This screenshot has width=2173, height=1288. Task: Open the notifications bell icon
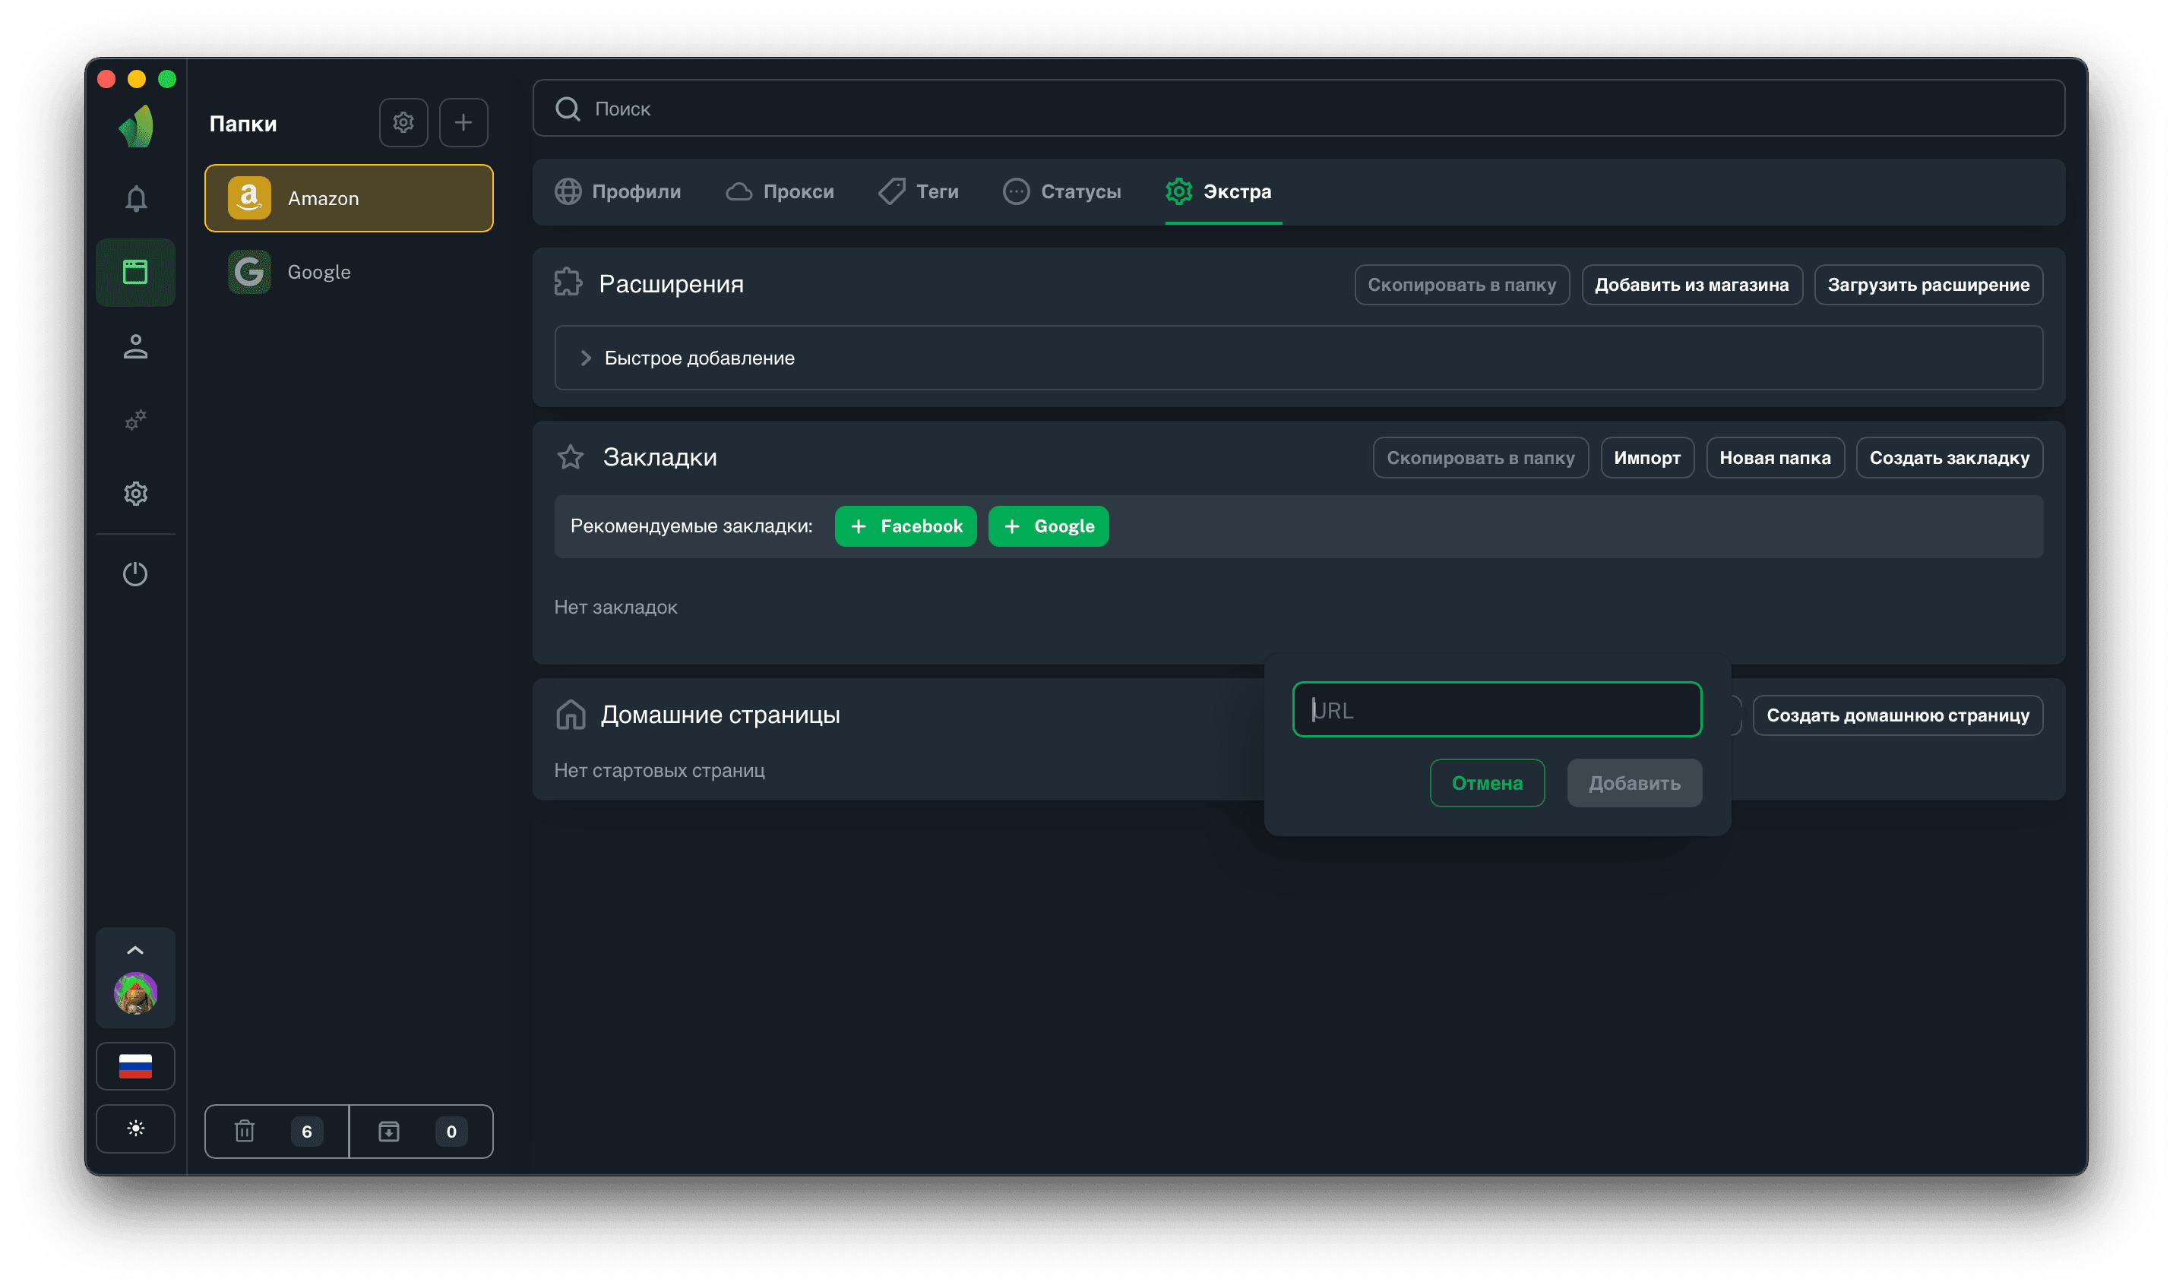pos(135,199)
